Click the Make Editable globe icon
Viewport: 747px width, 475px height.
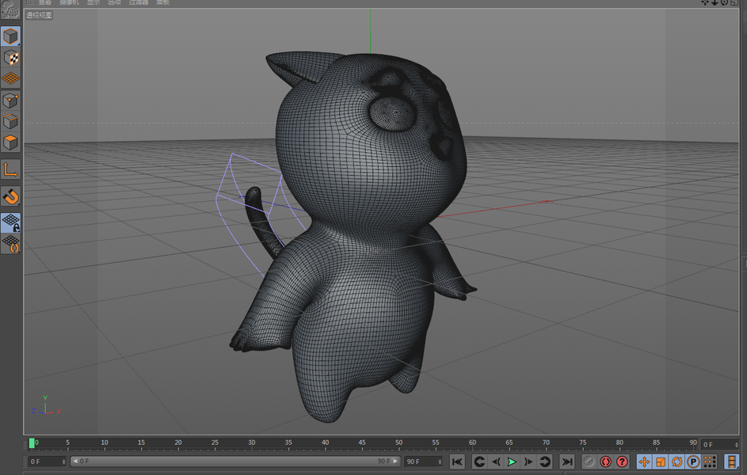[10, 9]
